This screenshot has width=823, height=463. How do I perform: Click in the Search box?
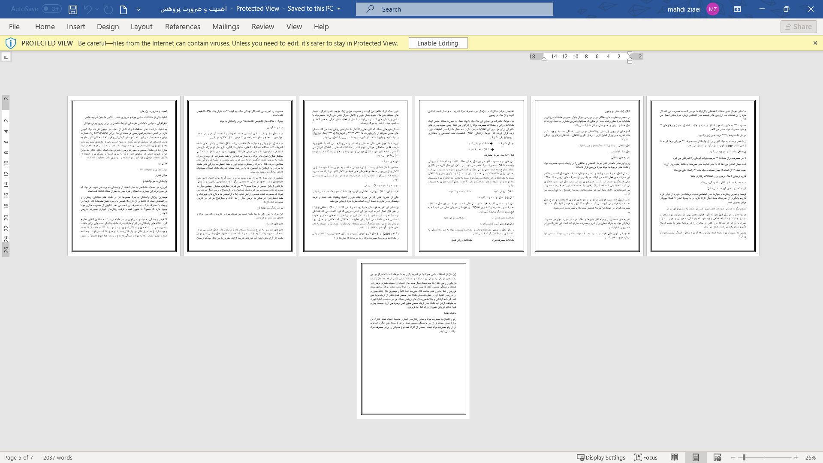coord(455,9)
